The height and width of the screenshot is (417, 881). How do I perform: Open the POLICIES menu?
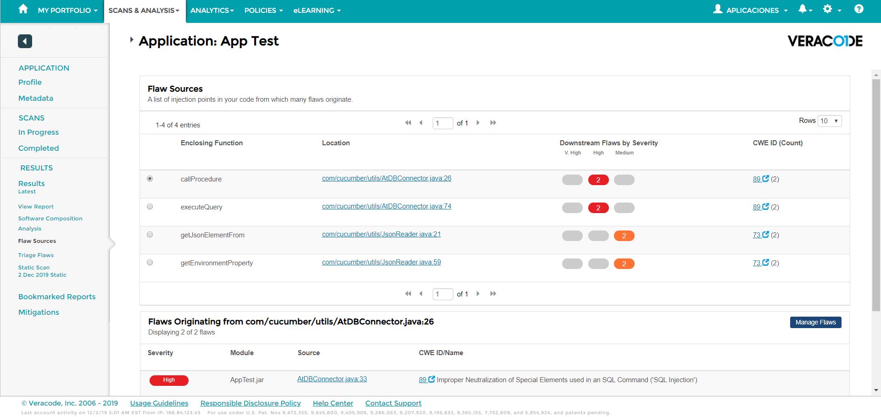coord(263,10)
